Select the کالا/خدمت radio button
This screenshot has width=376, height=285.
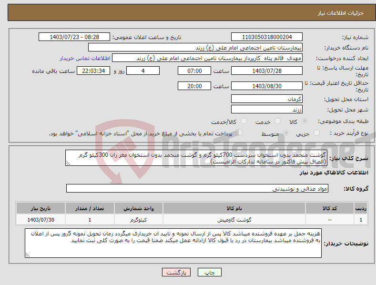[244, 121]
